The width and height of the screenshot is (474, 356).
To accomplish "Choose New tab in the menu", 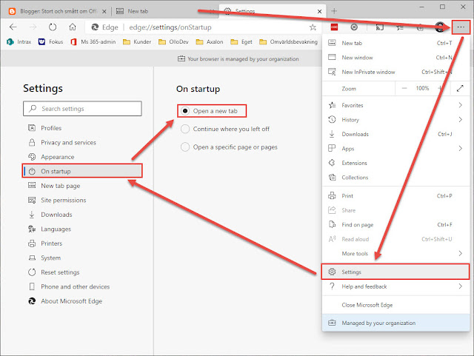I will click(x=395, y=43).
